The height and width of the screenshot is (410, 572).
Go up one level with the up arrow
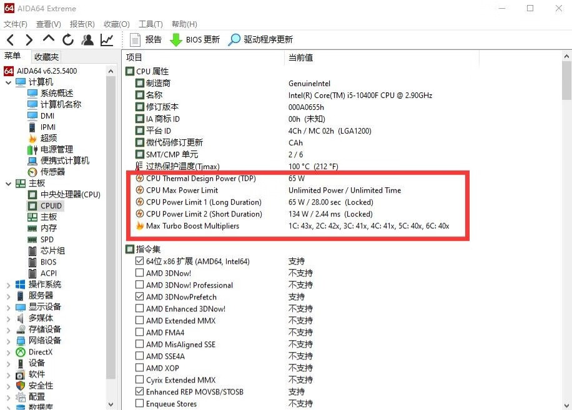tap(49, 39)
